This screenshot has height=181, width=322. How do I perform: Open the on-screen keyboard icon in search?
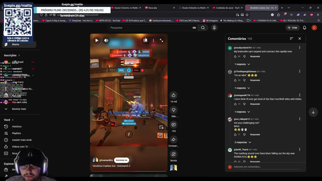pyautogui.click(x=194, y=28)
